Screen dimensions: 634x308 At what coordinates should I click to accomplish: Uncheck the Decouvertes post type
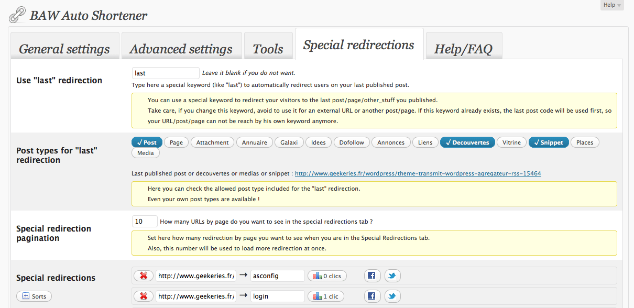click(467, 142)
